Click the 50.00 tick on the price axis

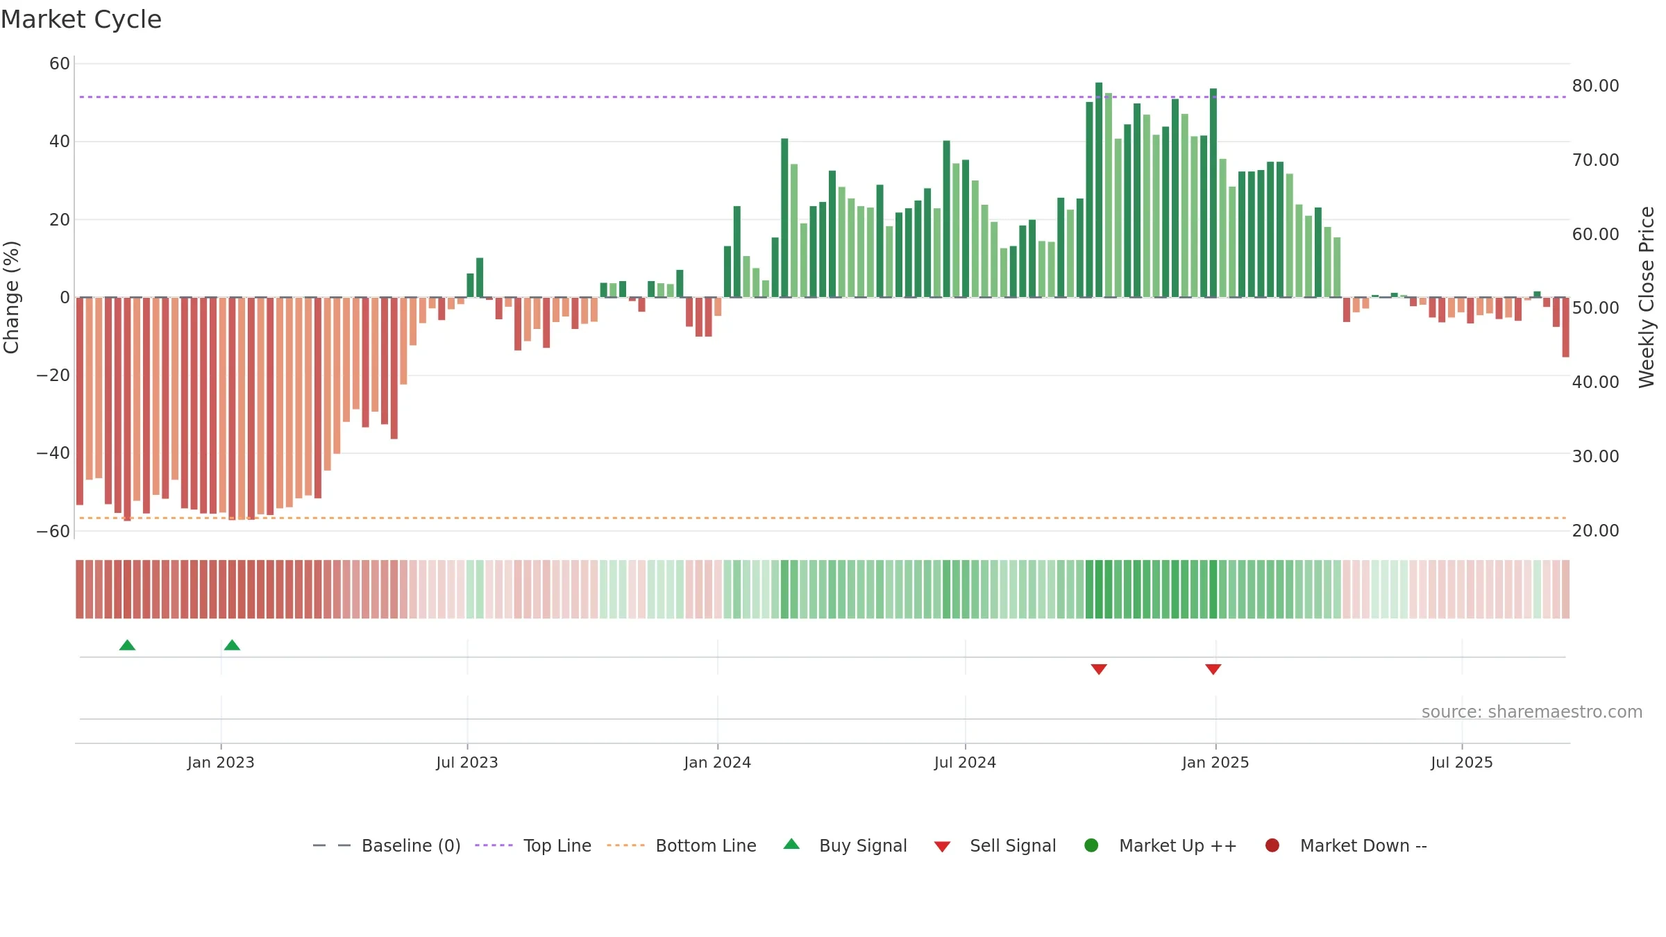coord(1596,308)
